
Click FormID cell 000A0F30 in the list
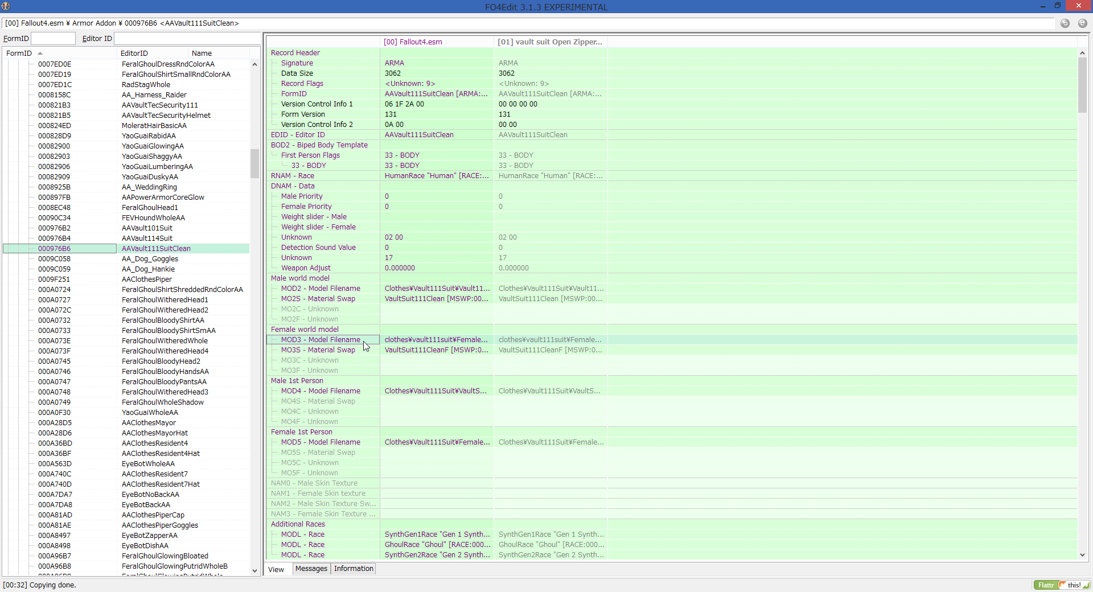(x=55, y=413)
